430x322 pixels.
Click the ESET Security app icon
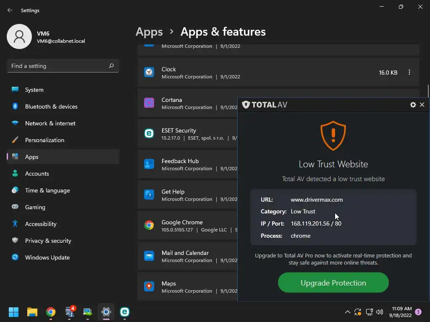(149, 134)
